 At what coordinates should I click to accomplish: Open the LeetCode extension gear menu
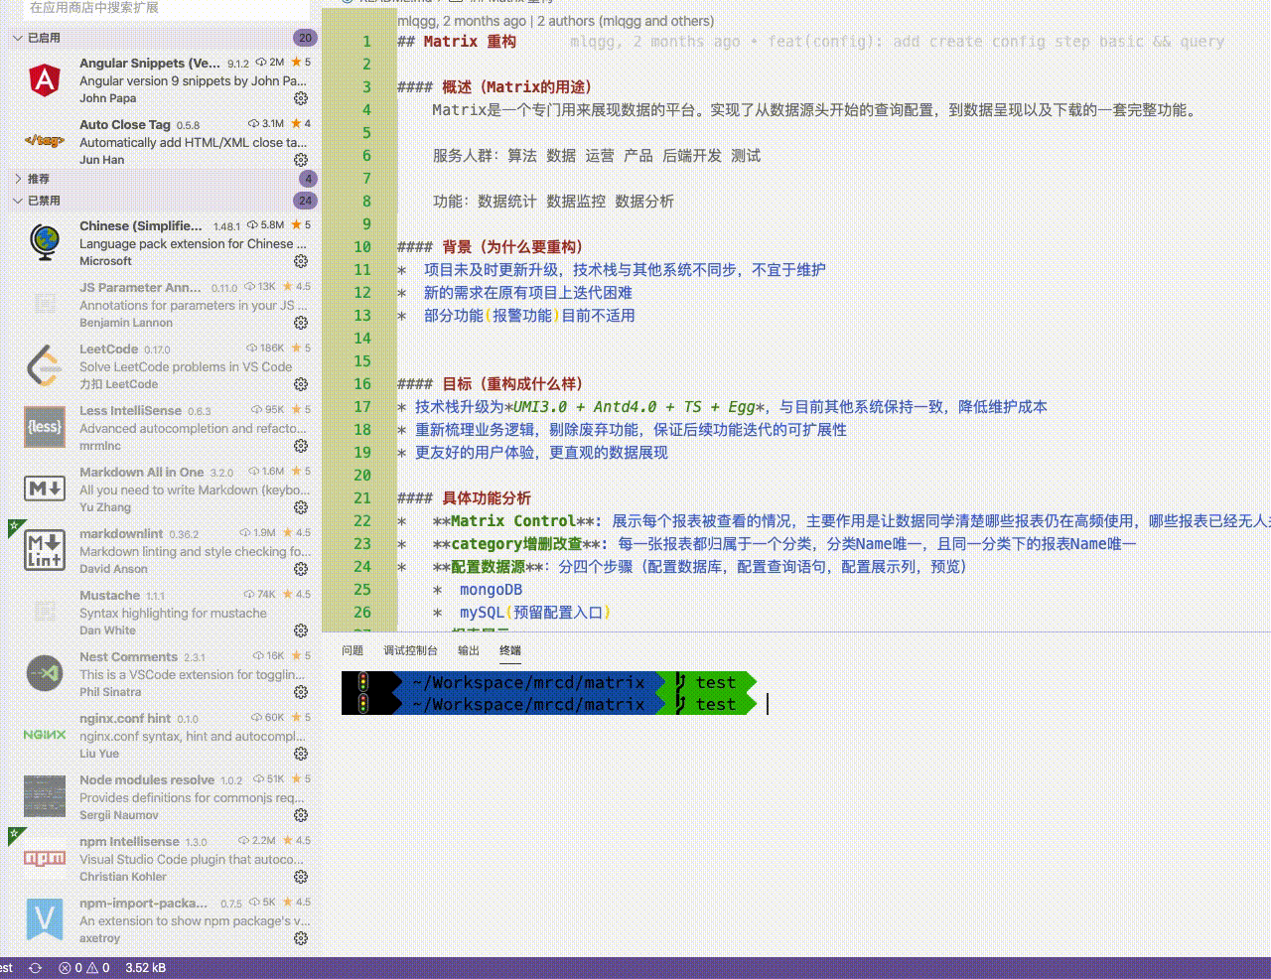pos(301,384)
